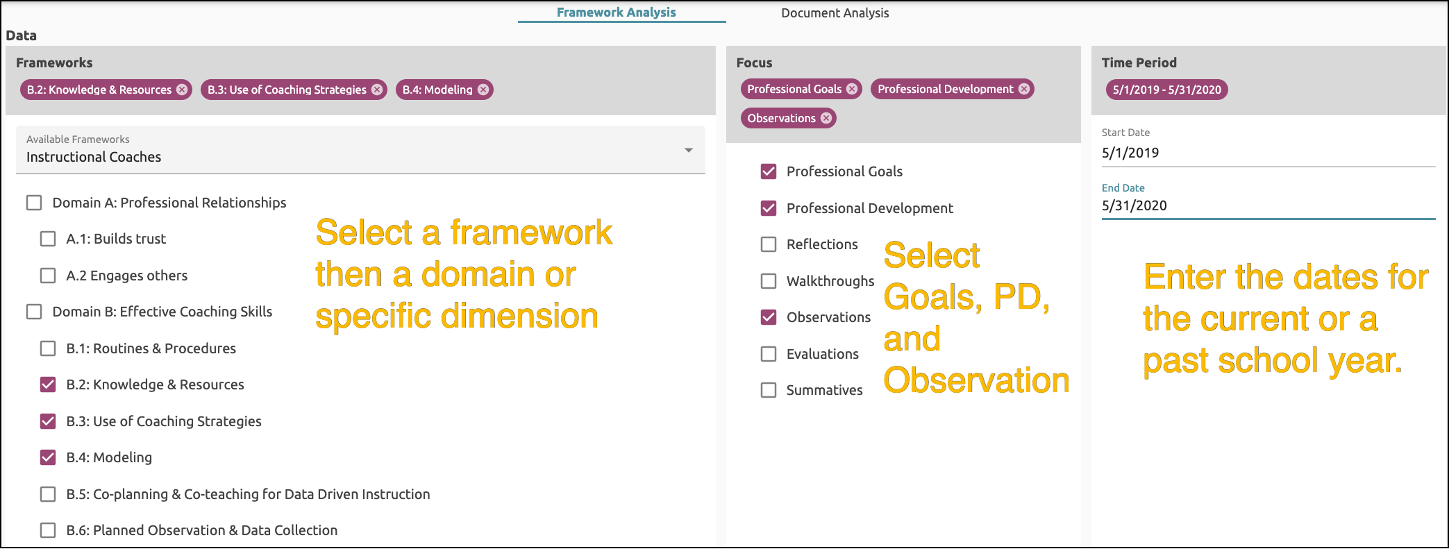The height and width of the screenshot is (549, 1449).
Task: Remove the B.2: Knowledge & Resources chip
Action: [x=182, y=90]
